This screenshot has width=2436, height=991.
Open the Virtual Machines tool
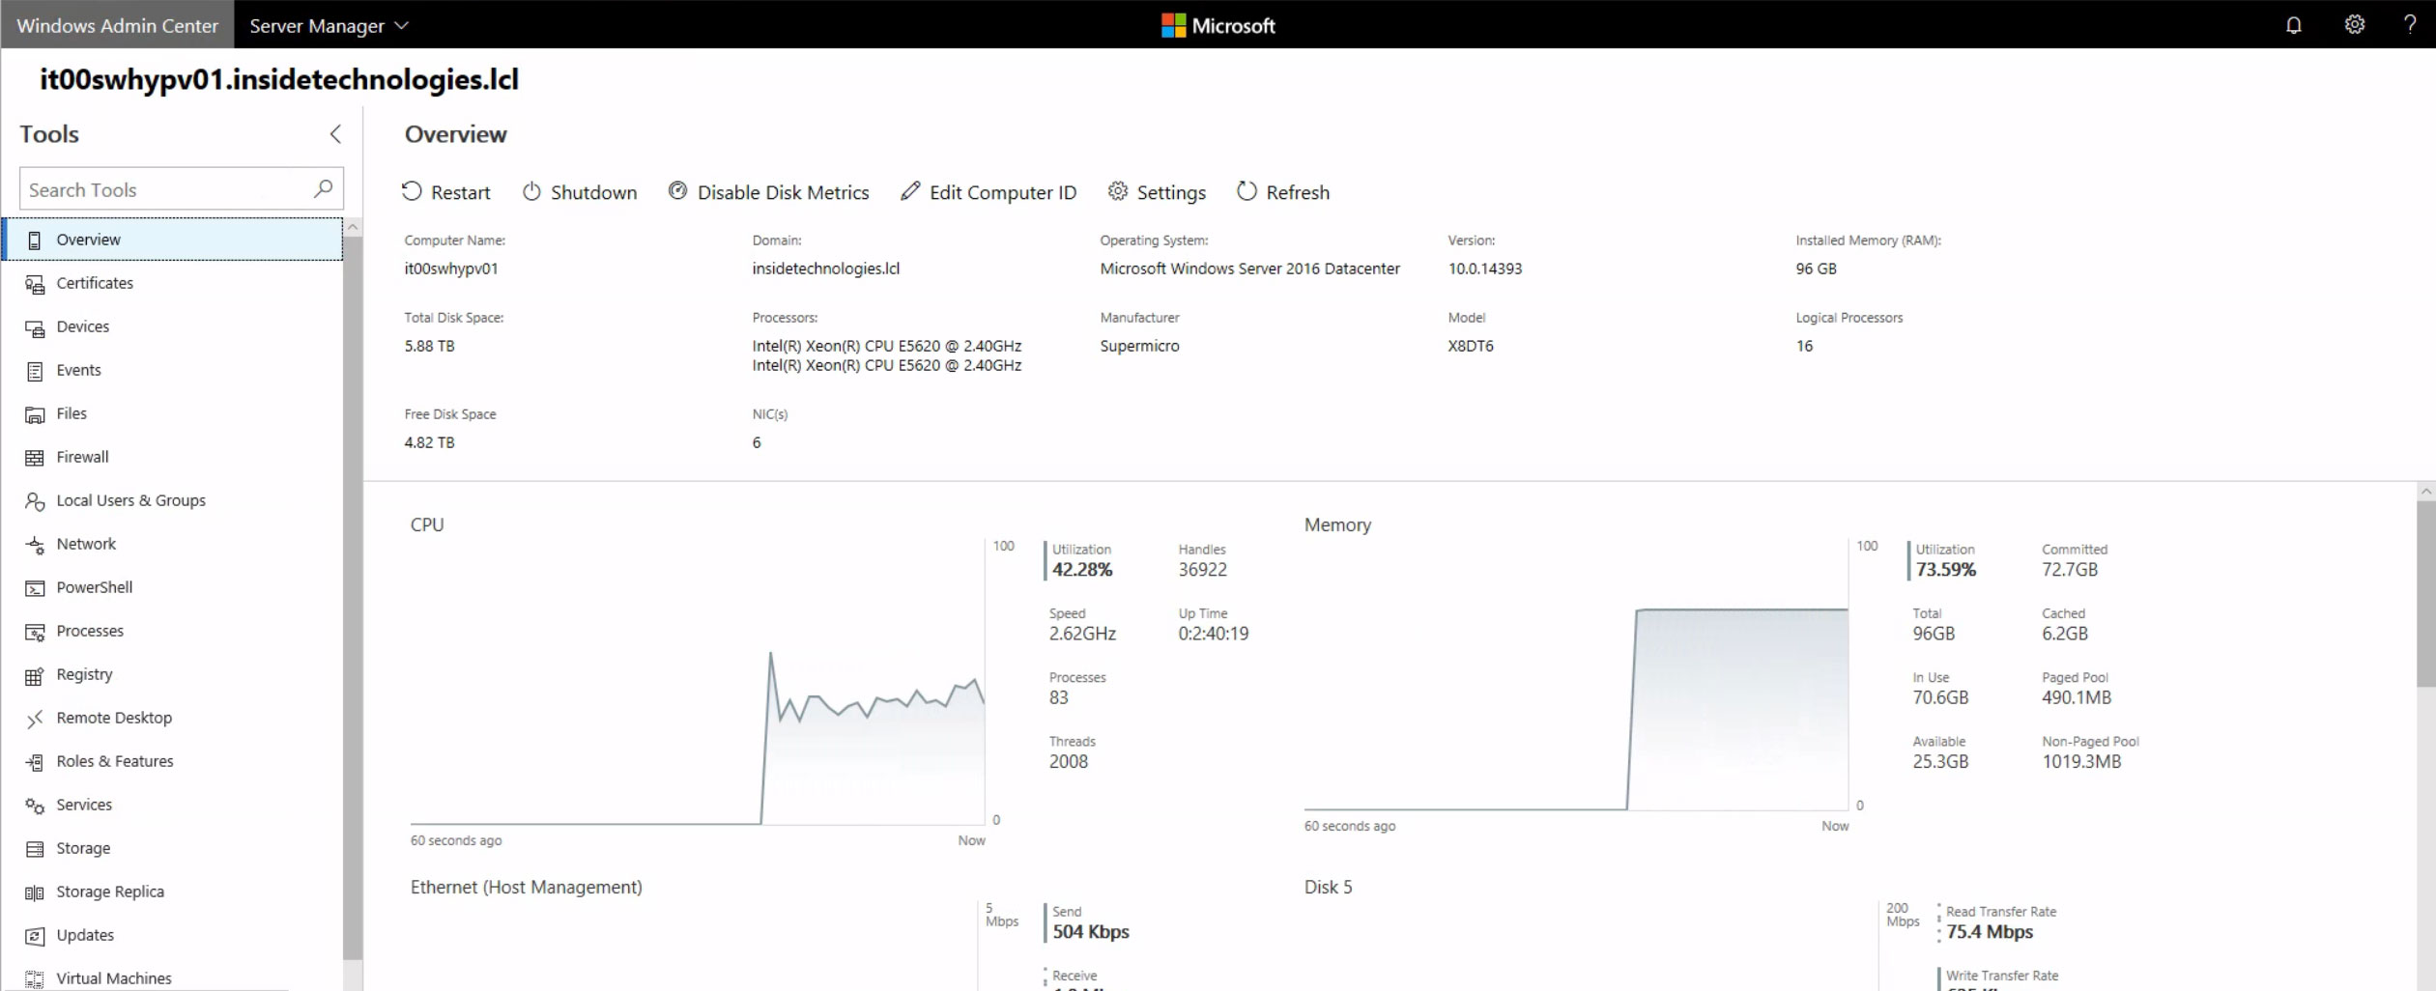174,978
